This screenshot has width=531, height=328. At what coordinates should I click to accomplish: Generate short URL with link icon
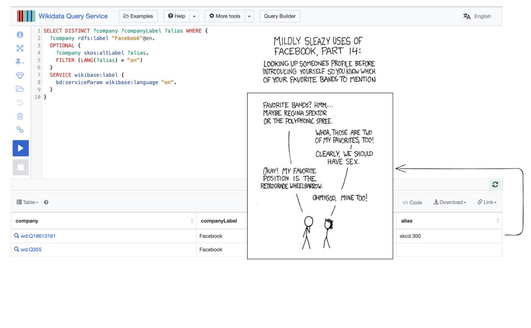pyautogui.click(x=20, y=130)
